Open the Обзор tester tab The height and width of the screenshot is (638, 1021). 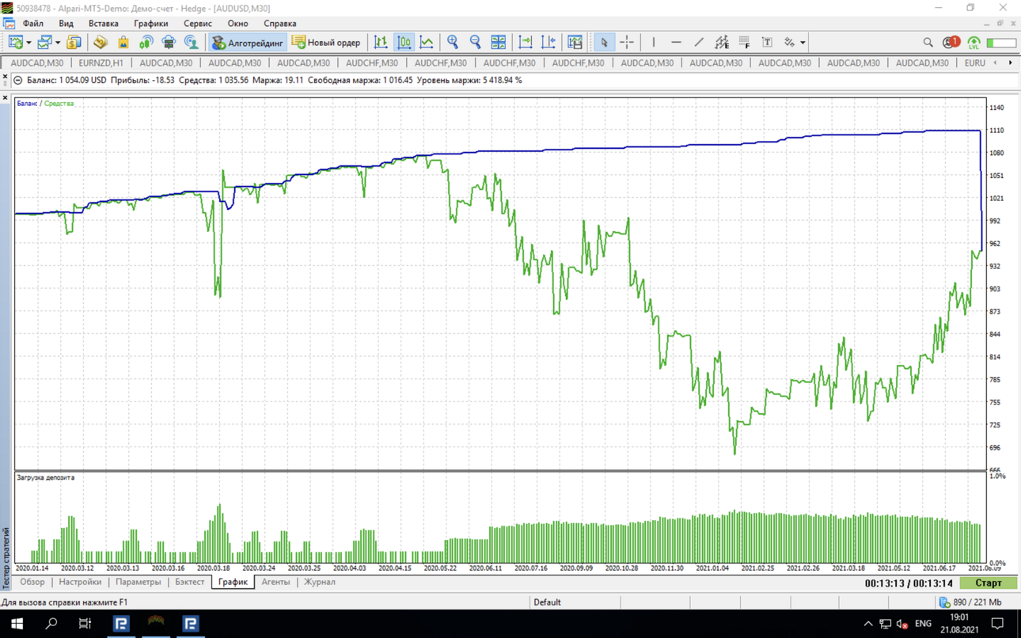tap(32, 582)
